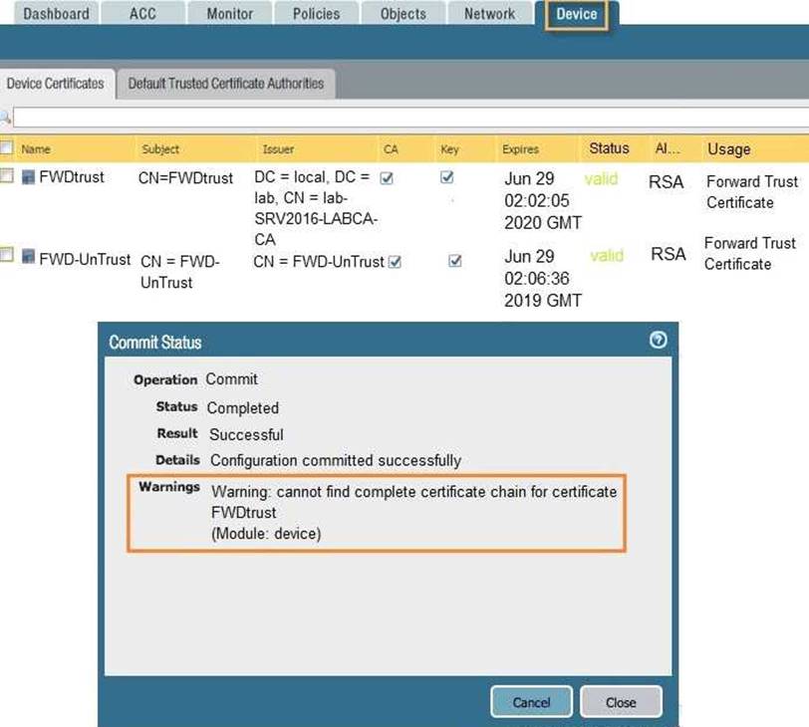Open the Policies tab
The width and height of the screenshot is (809, 727).
click(316, 14)
